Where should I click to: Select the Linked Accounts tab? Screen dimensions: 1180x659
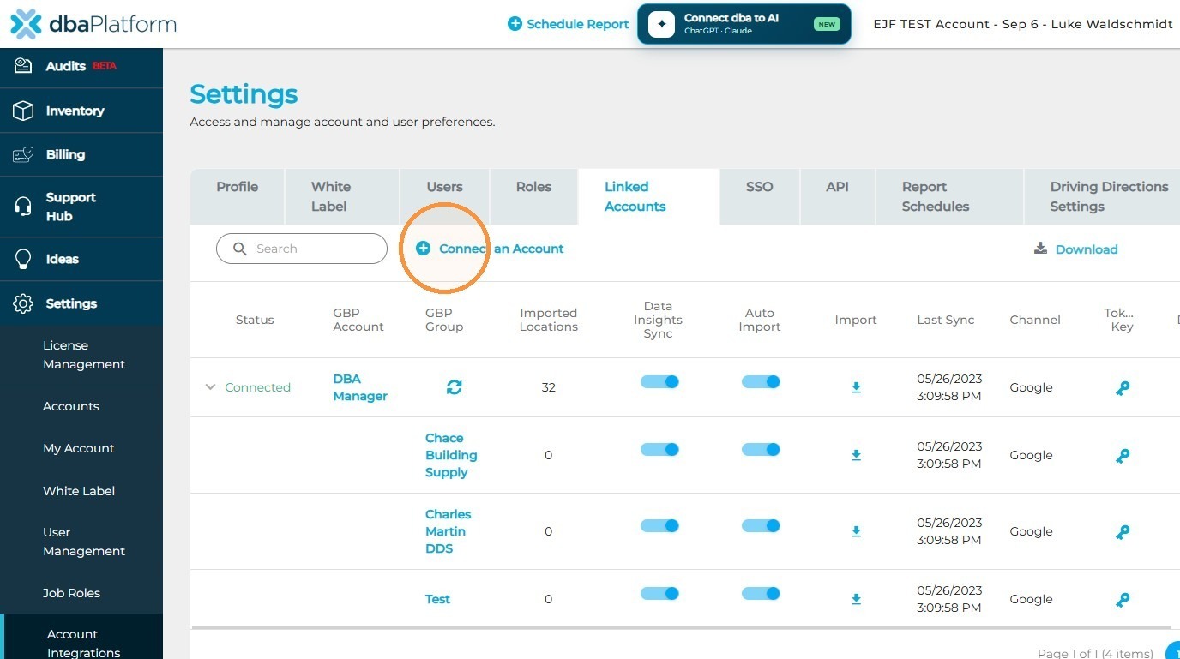pyautogui.click(x=648, y=196)
